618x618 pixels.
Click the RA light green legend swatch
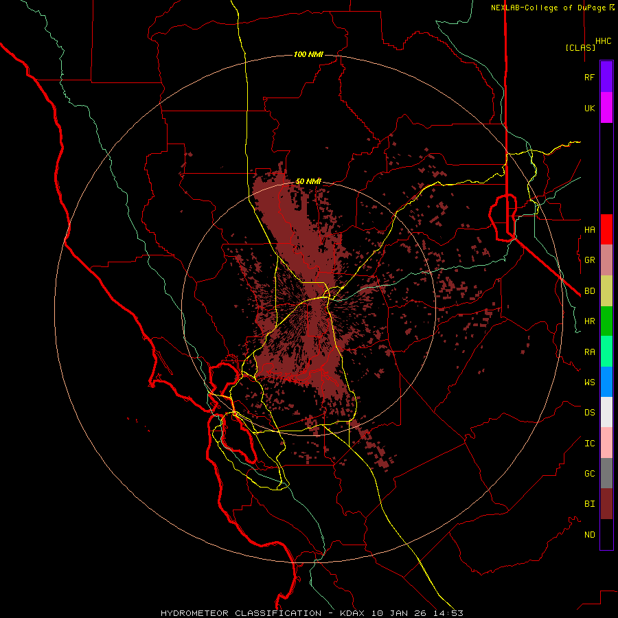coord(606,352)
